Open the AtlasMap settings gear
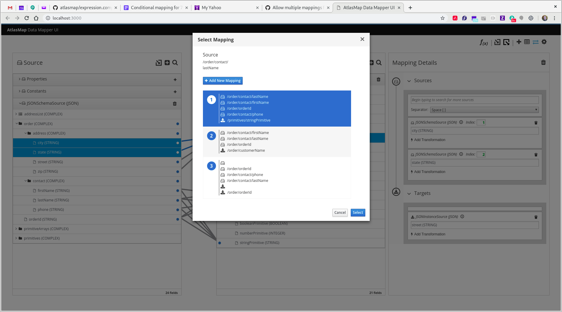The height and width of the screenshot is (312, 562). [x=544, y=42]
